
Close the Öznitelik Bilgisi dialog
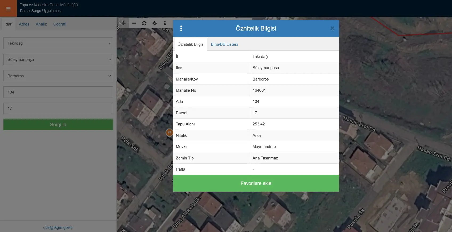point(332,28)
